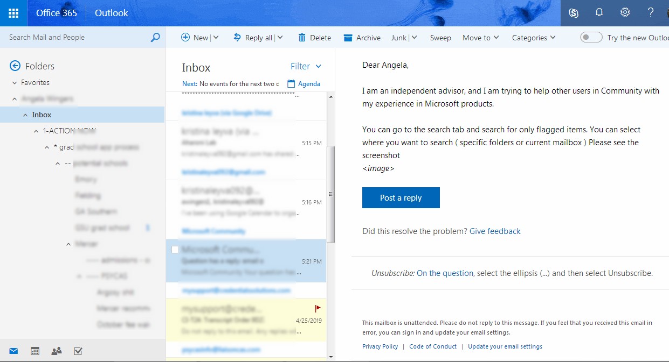This screenshot has height=362, width=669.
Task: Open the GA Southern folder
Action: click(96, 211)
